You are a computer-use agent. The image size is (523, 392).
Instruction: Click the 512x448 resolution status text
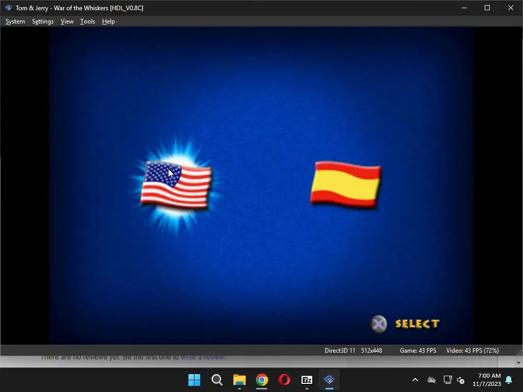(372, 351)
